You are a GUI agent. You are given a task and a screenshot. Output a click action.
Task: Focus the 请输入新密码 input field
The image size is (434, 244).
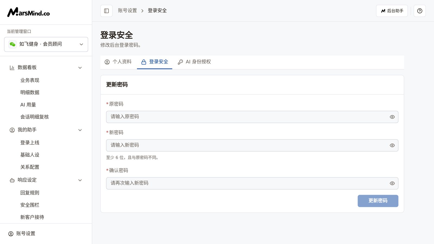coord(252,145)
